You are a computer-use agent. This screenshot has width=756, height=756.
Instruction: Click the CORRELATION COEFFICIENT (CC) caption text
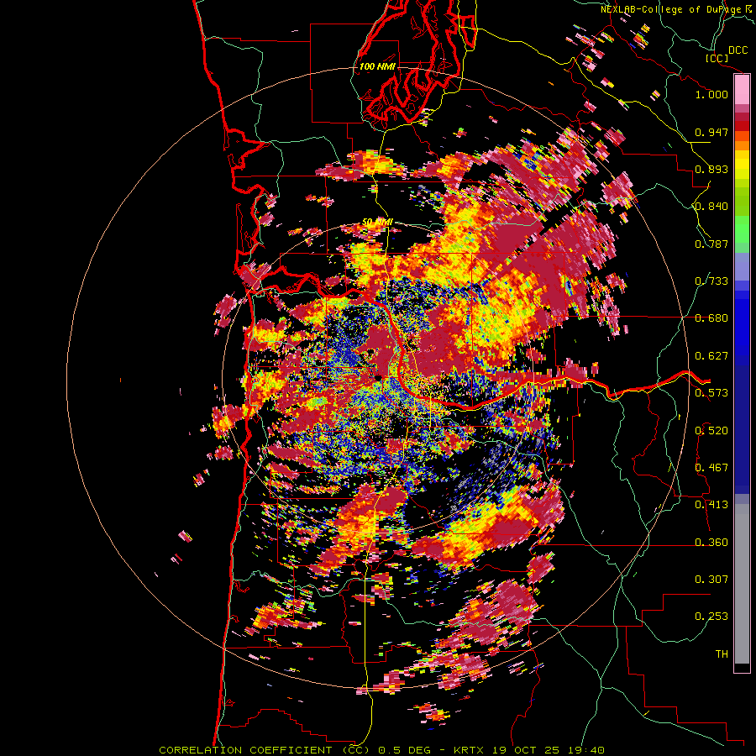click(x=265, y=750)
